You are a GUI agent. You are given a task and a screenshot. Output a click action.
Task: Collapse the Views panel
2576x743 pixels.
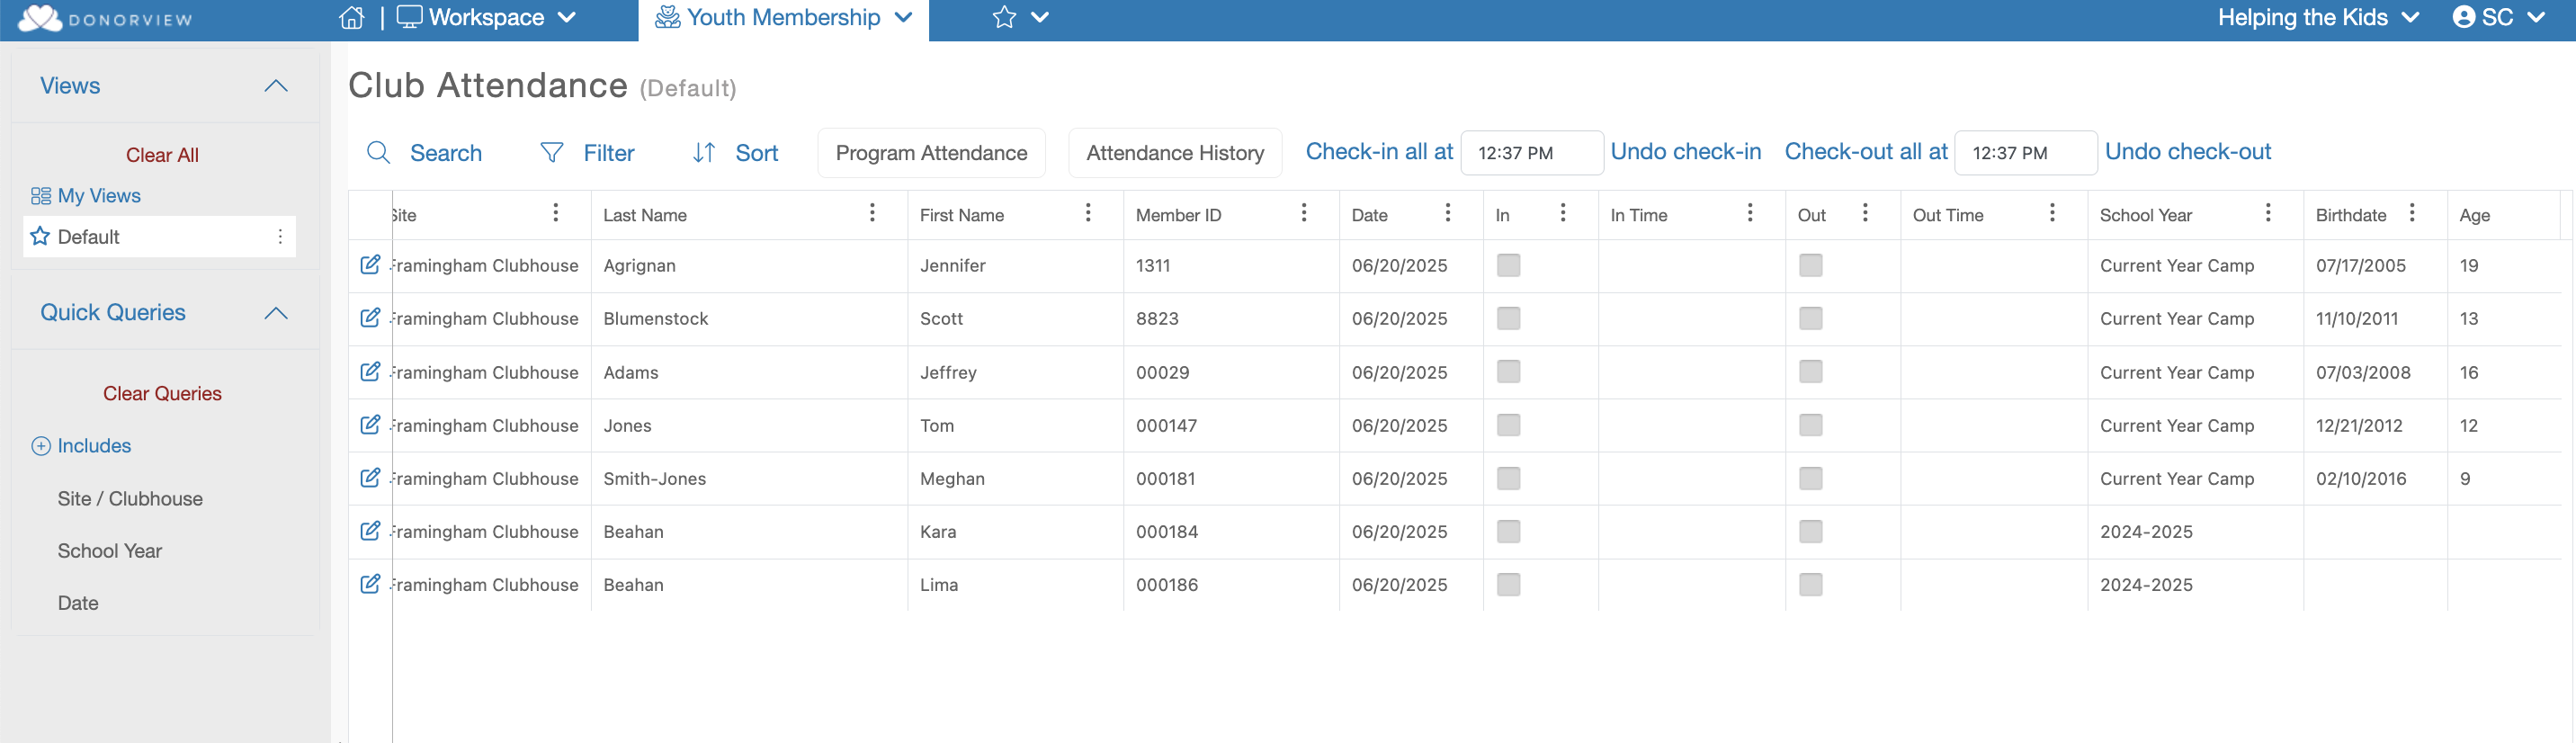(276, 86)
